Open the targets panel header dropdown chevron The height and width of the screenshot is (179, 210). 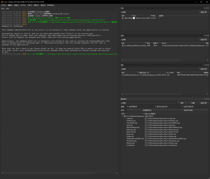204,8
